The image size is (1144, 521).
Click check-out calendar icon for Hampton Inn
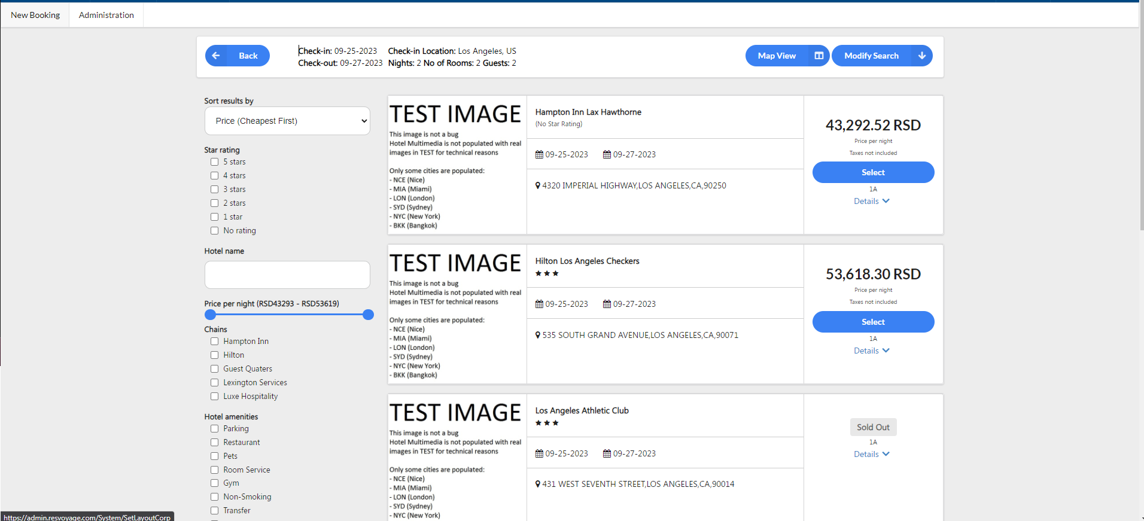click(x=607, y=154)
